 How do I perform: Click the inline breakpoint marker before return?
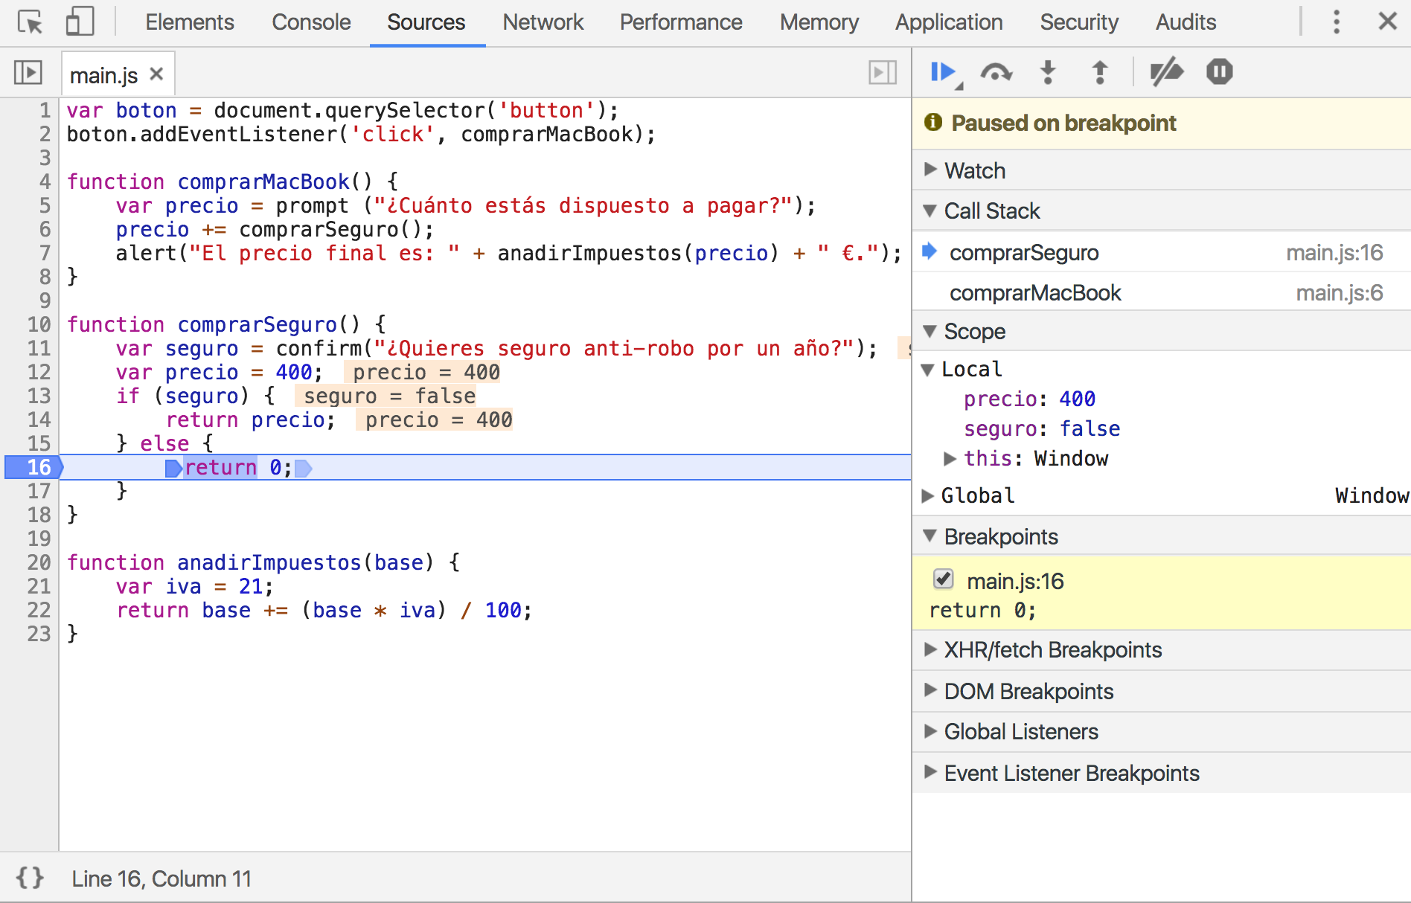click(173, 468)
